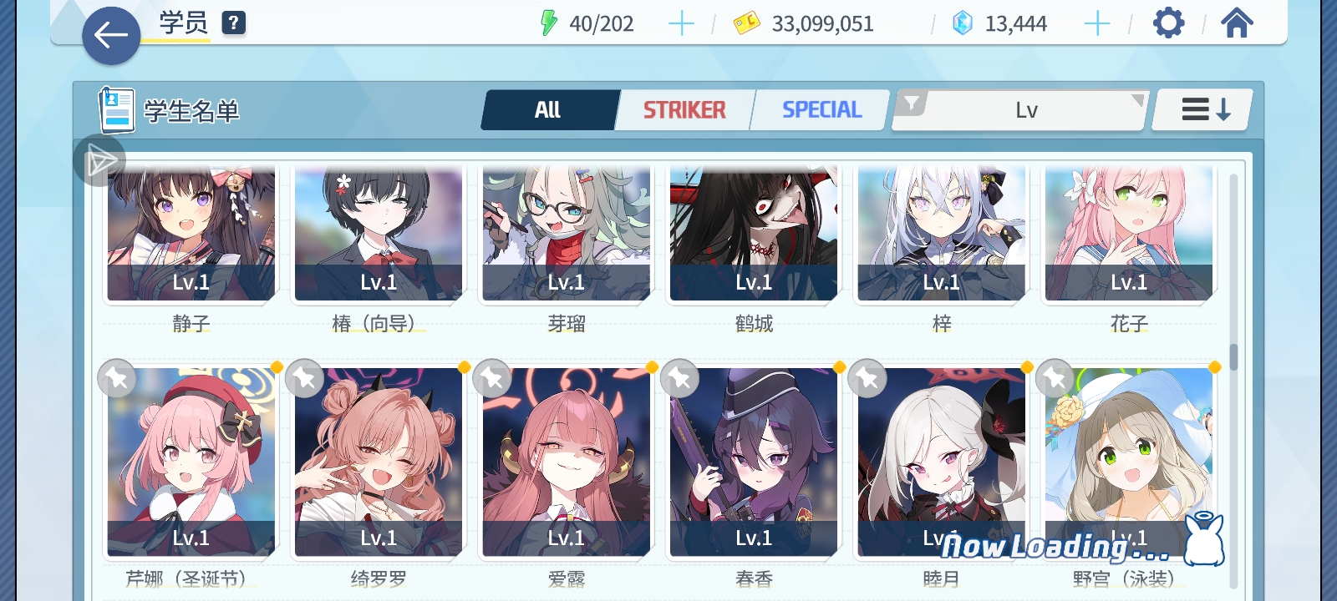Open the question mark help icon

coord(234,23)
